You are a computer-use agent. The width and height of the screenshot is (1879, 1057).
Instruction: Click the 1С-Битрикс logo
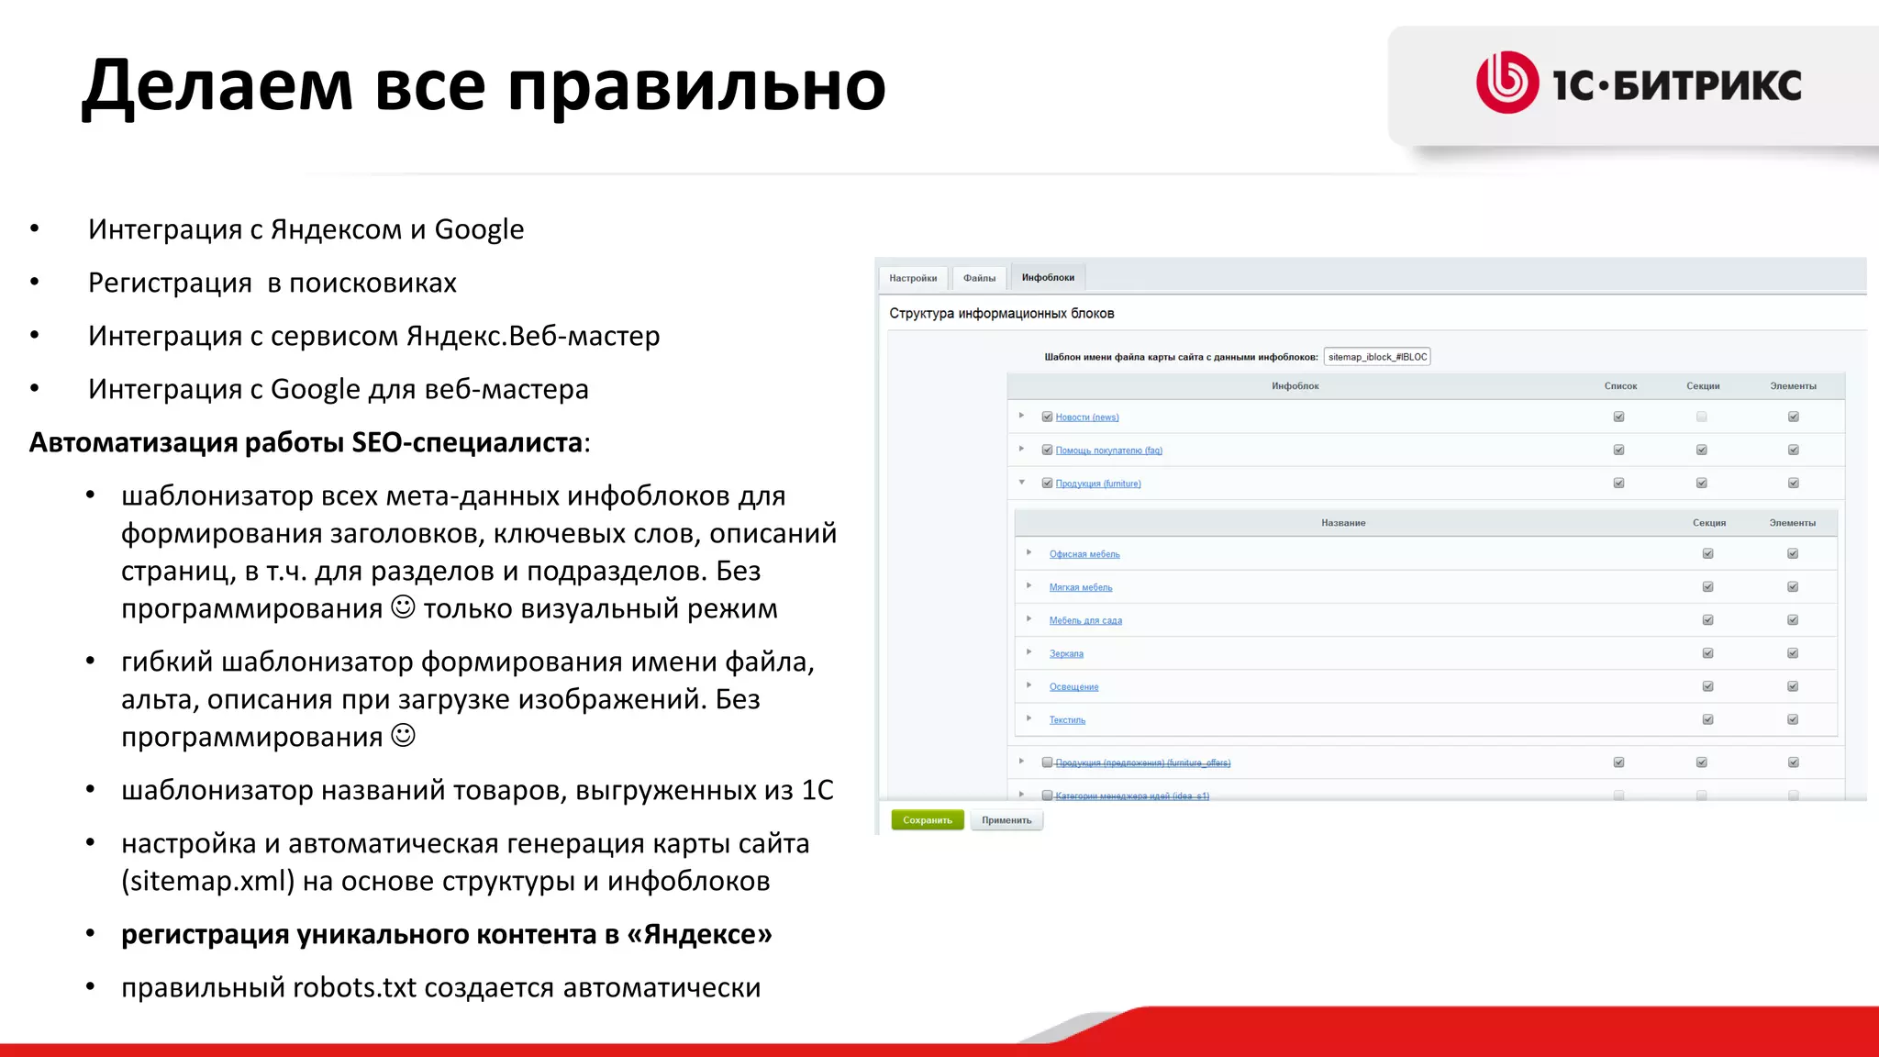(1639, 83)
